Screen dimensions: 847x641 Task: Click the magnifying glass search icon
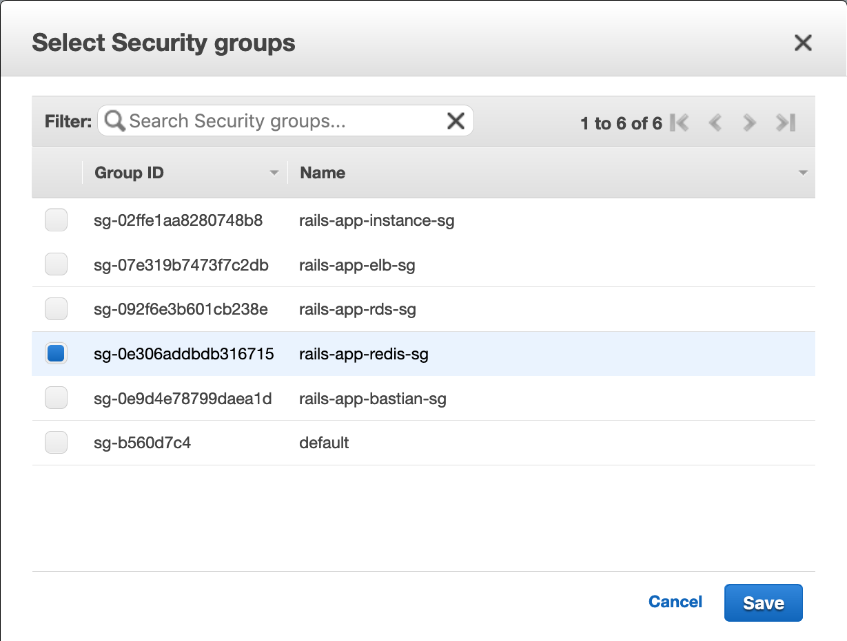click(x=114, y=120)
